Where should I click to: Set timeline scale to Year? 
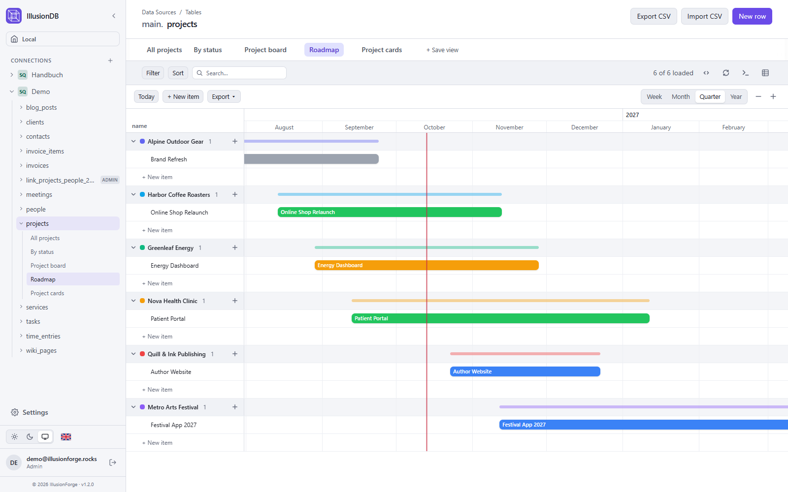pyautogui.click(x=736, y=96)
